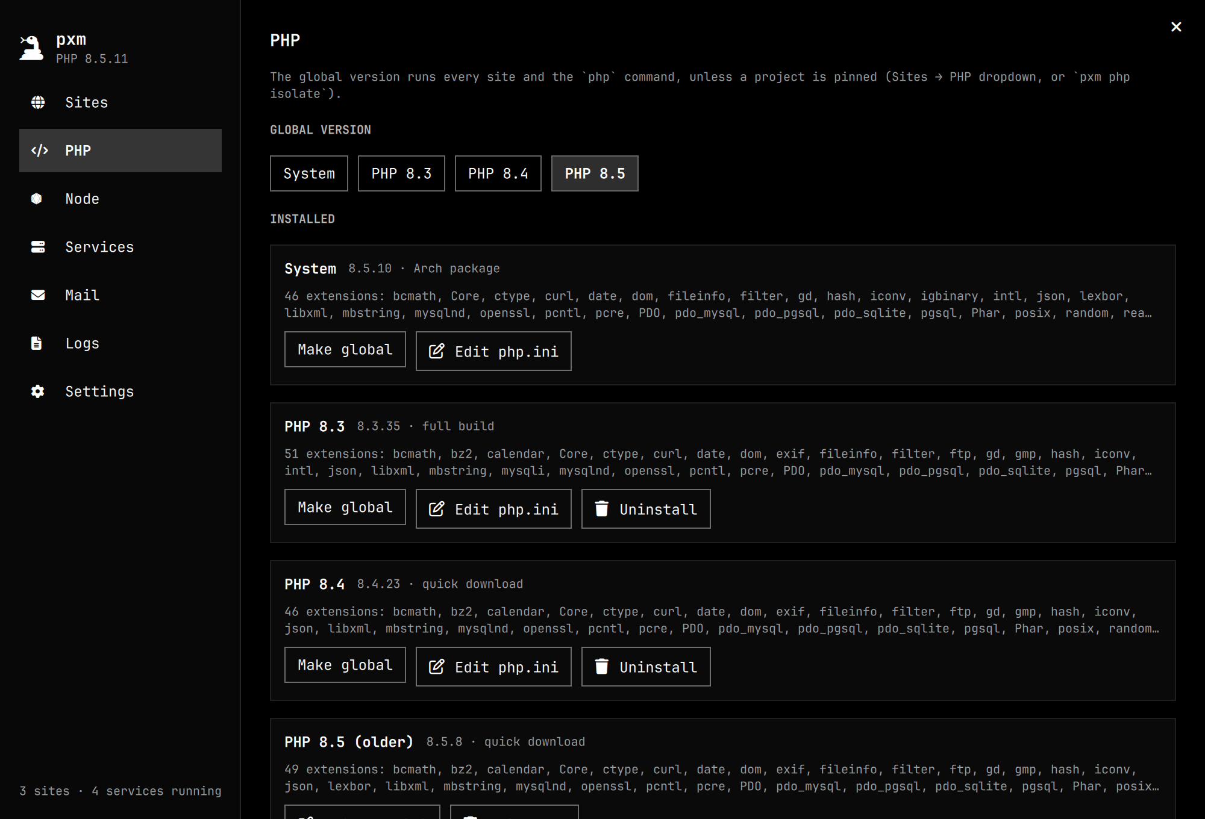Select the PHP 8.5 global version
Screen dimensions: 1205x819
595,173
